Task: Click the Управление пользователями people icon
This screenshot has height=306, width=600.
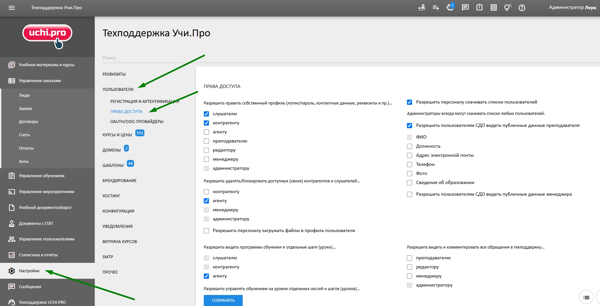Action: 12,239
